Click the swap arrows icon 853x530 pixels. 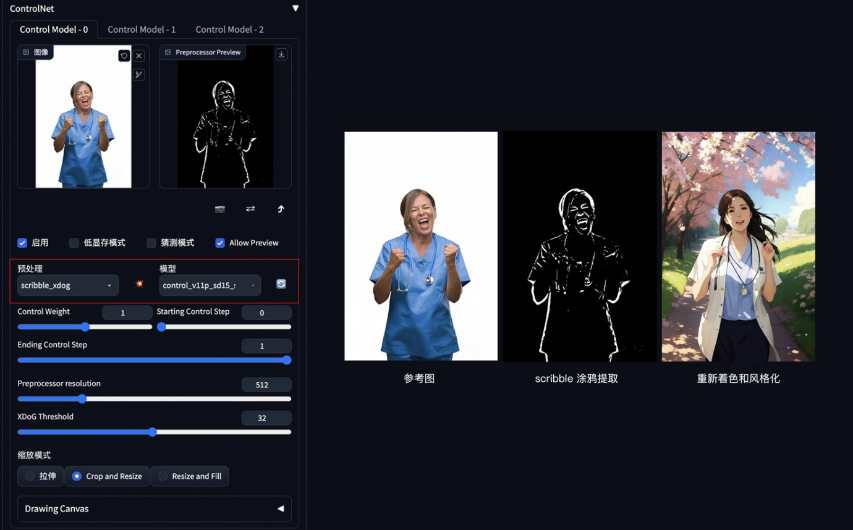coord(250,209)
